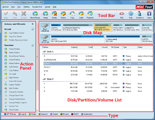Select E:DATA block in disk map
Screen dimensions: 155x120
tap(103, 28)
